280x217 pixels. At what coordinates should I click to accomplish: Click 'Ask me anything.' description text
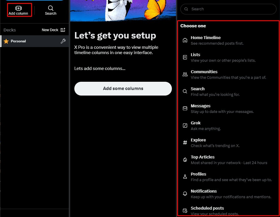pos(206,129)
